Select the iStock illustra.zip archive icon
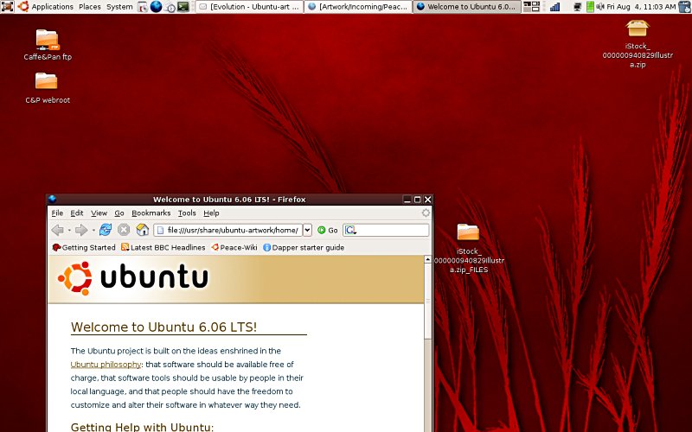The image size is (692, 432). point(638,44)
